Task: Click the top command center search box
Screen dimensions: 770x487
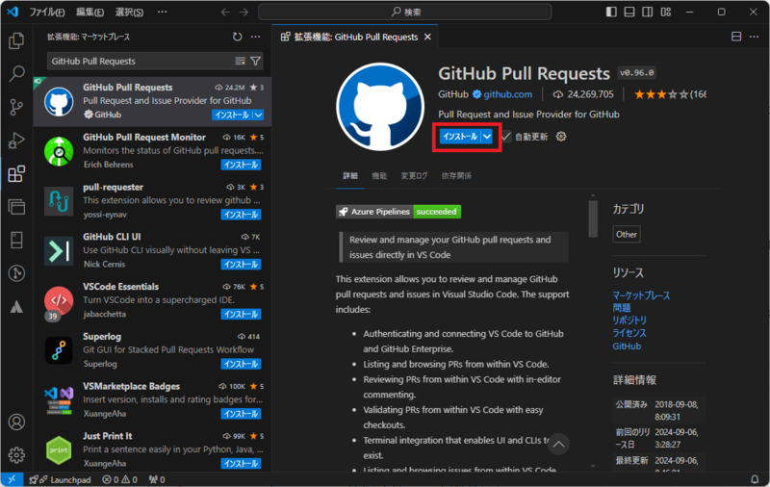Action: 404,12
